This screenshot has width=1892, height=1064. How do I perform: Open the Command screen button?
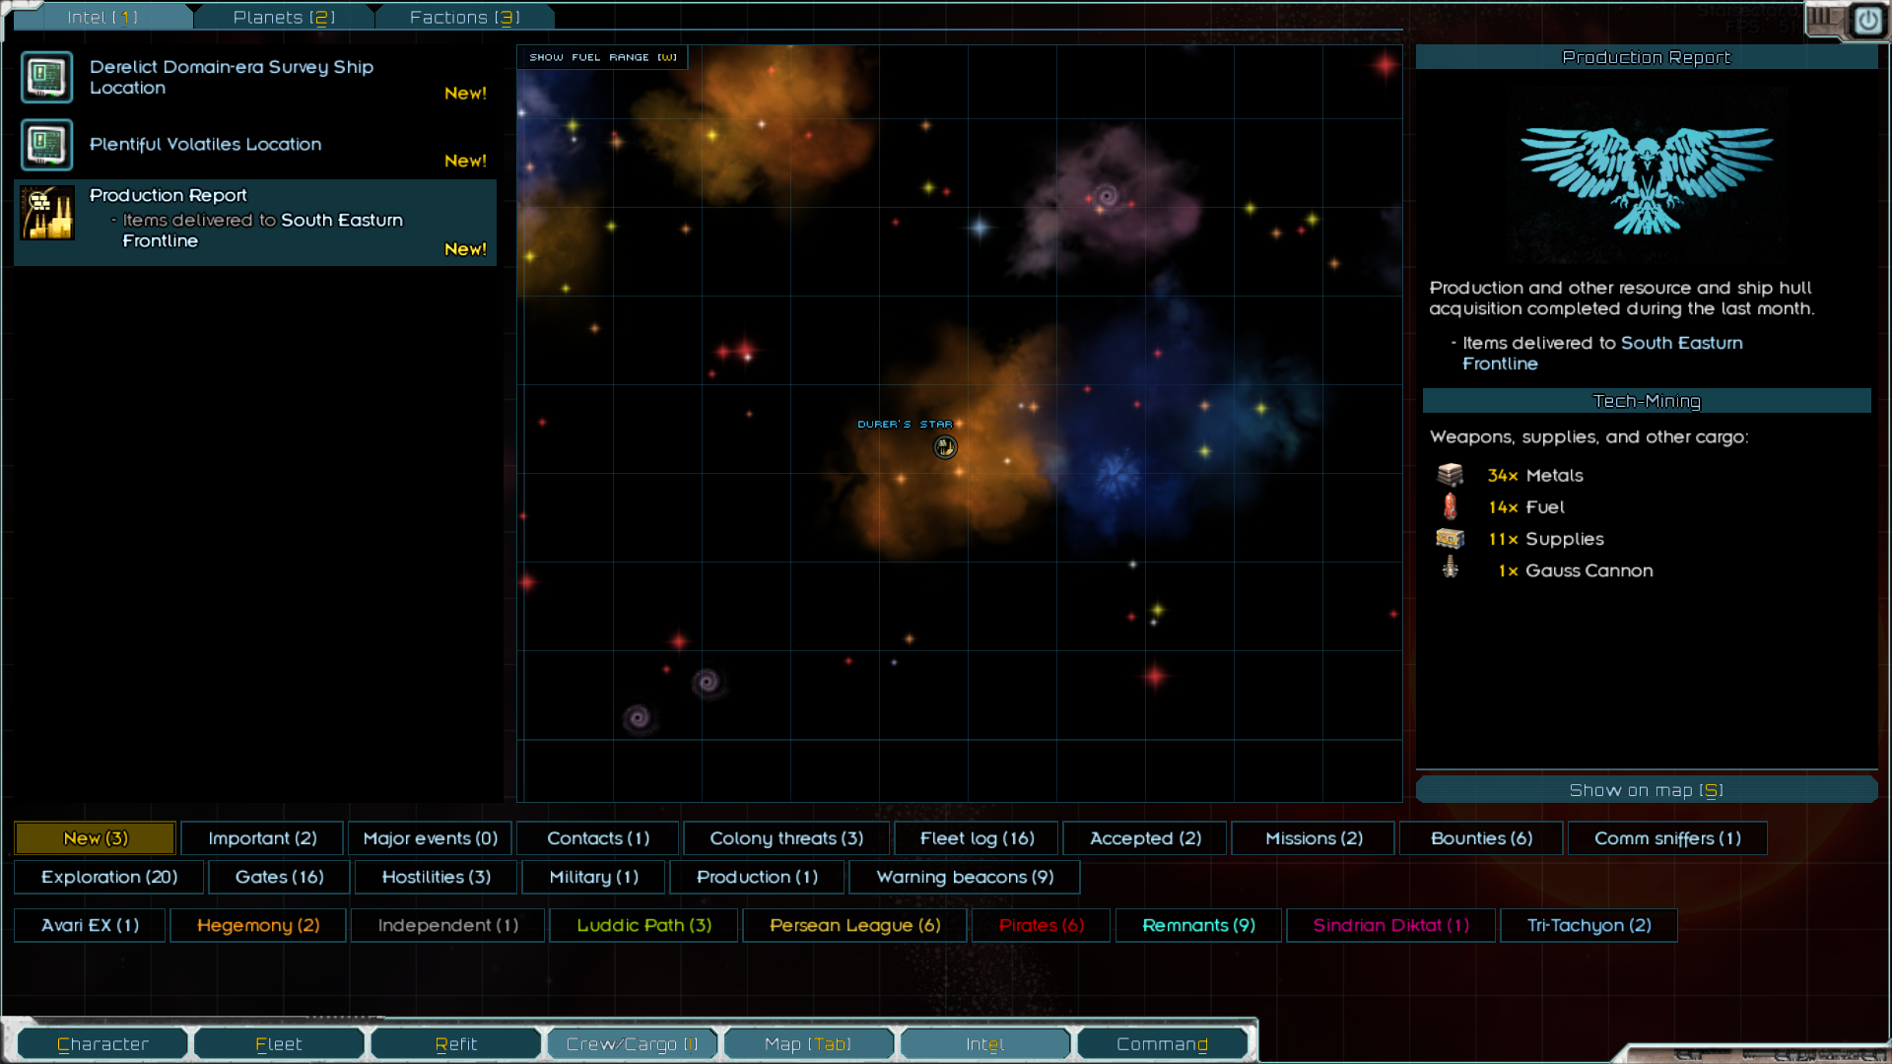(x=1162, y=1043)
